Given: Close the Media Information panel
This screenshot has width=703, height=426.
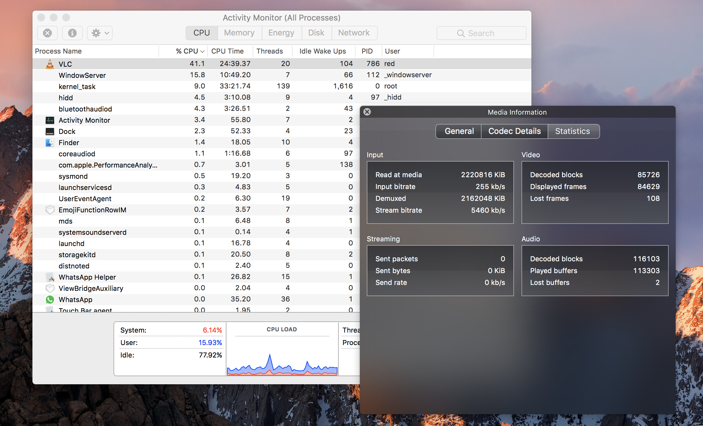Looking at the screenshot, I should pyautogui.click(x=367, y=112).
